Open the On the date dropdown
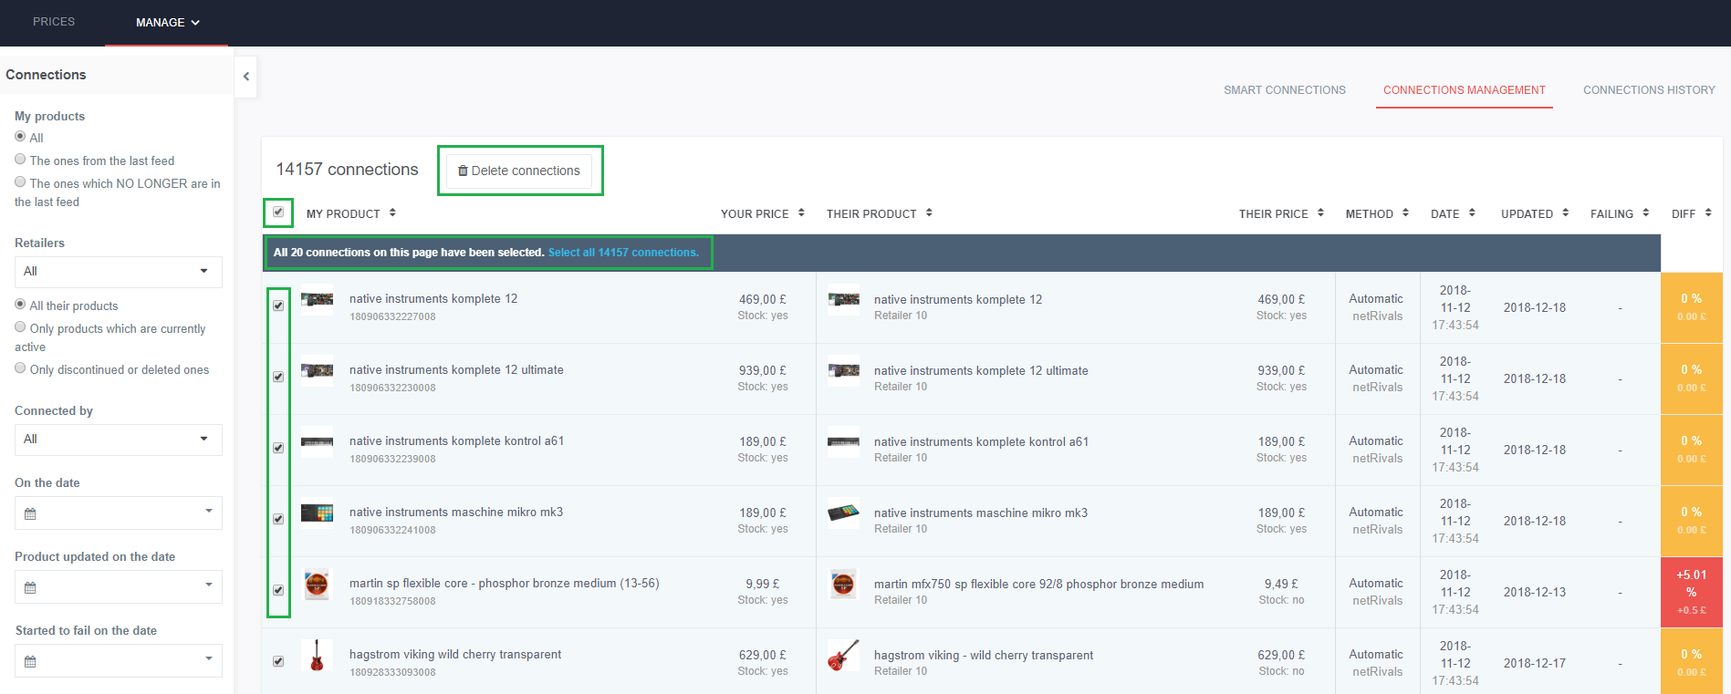Image resolution: width=1731 pixels, height=694 pixels. click(119, 513)
